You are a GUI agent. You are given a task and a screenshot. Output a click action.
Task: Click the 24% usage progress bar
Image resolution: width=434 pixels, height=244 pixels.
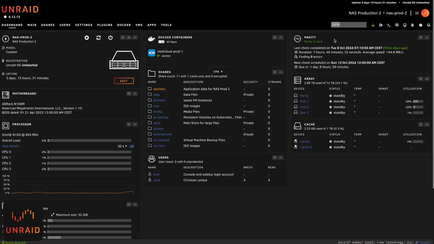pos(349,25)
